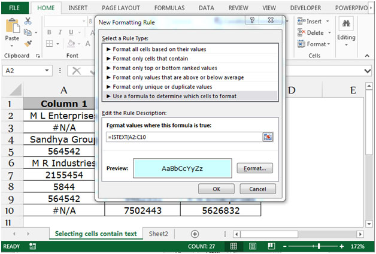Open the Fill Color dropdown arrow

pos(79,44)
